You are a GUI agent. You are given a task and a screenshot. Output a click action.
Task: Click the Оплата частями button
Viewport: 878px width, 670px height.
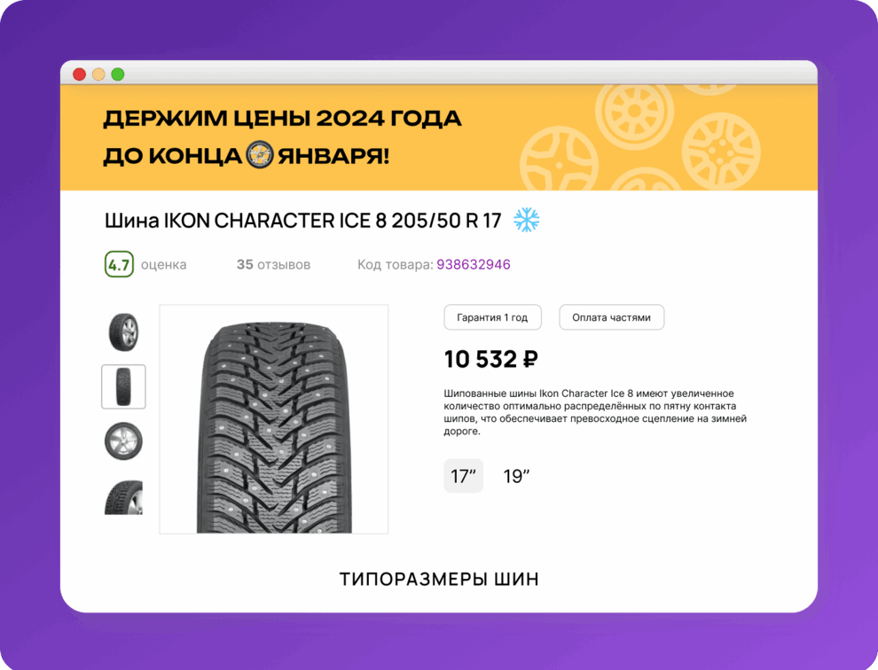611,317
